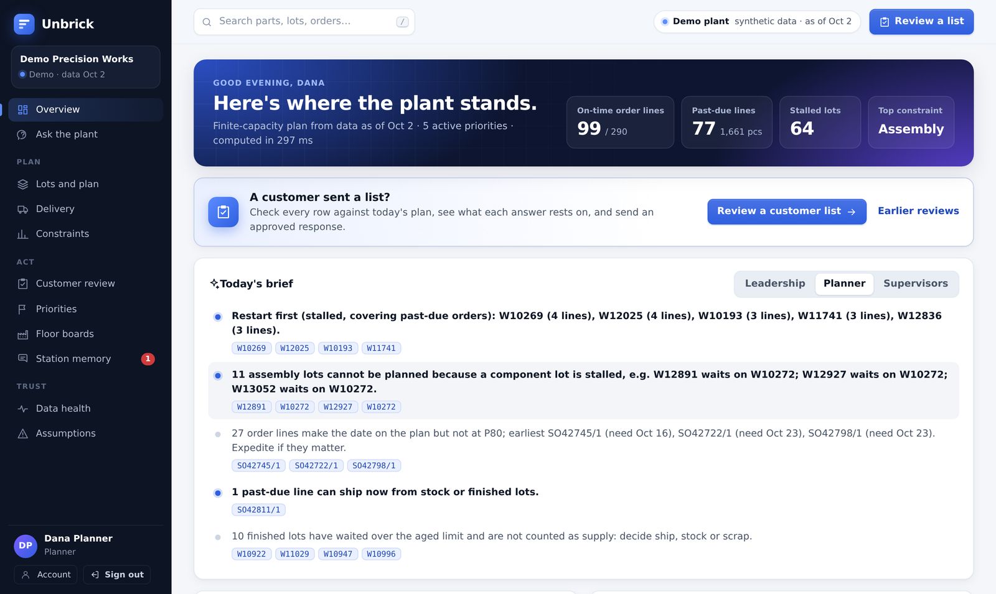Click the DP user avatar
This screenshot has height=594, width=996.
tap(26, 545)
